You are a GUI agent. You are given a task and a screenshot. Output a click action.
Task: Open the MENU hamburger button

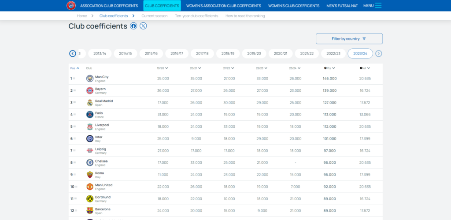(x=373, y=6)
